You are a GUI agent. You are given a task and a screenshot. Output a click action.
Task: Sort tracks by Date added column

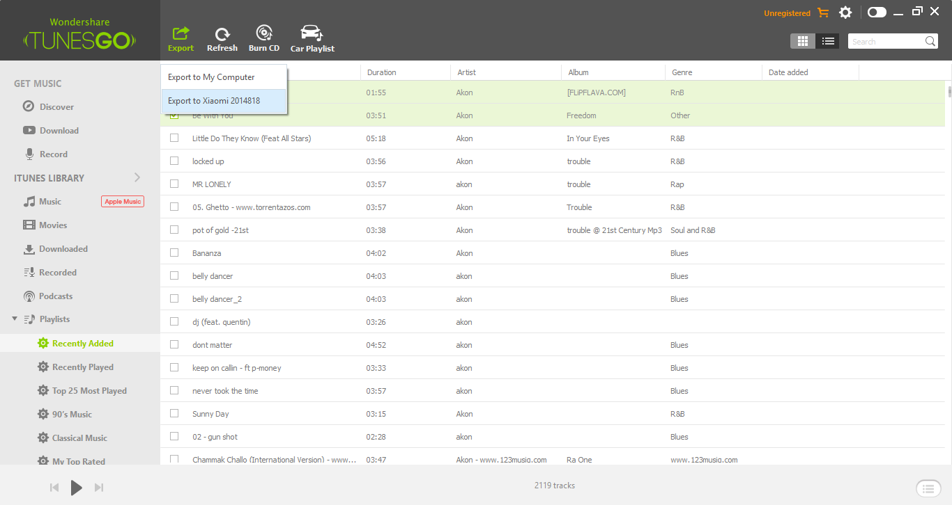click(x=811, y=72)
